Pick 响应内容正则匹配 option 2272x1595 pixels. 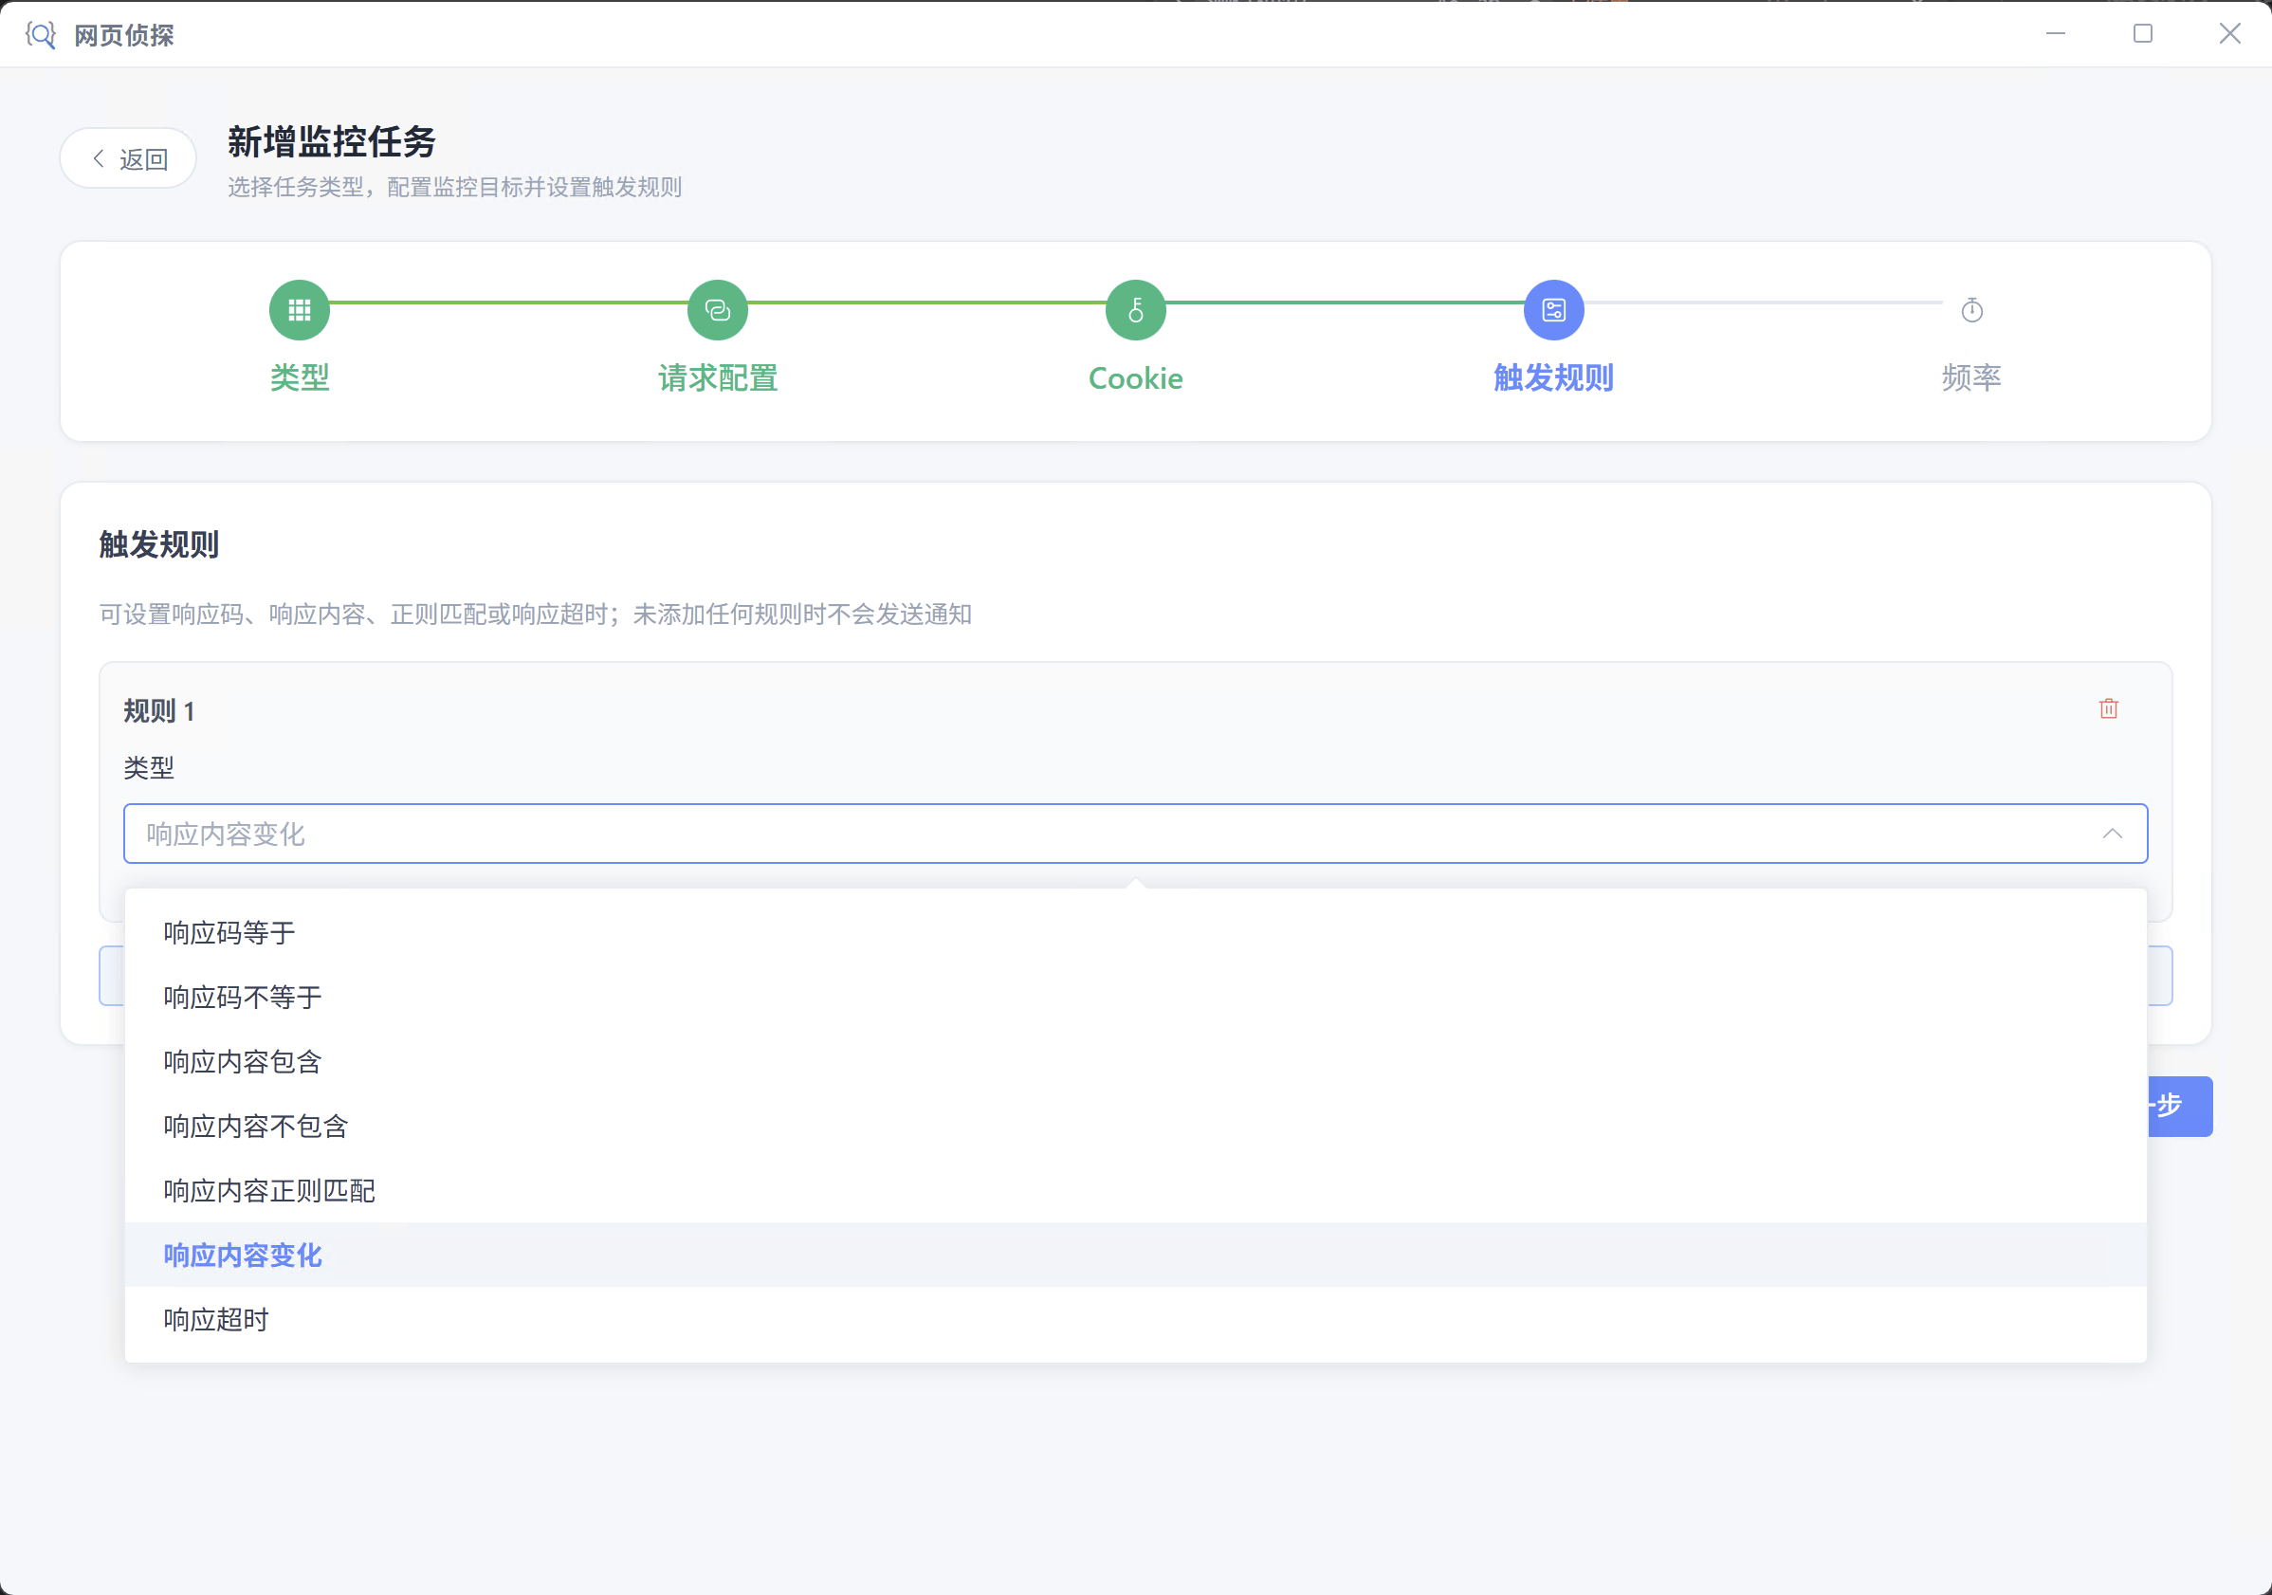pos(1135,1190)
